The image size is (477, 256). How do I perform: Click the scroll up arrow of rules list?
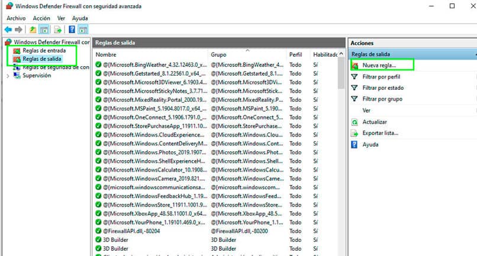pyautogui.click(x=341, y=54)
